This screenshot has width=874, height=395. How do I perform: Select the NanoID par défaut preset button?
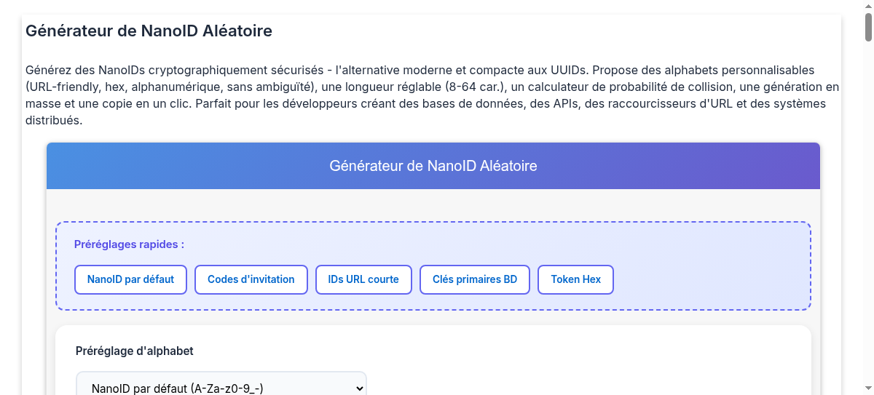pyautogui.click(x=130, y=279)
